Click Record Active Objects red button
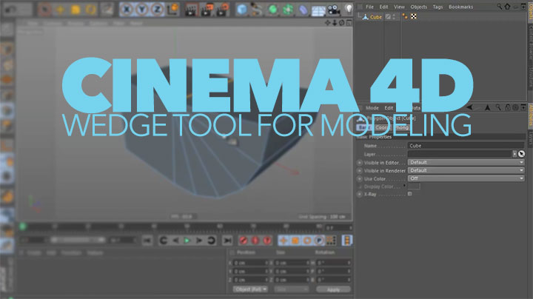This screenshot has width=533, height=299. pos(243,241)
